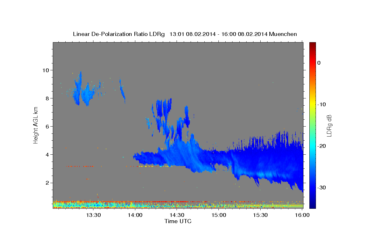Click the 15:30 time tick label
375x250 pixels.
(261, 215)
